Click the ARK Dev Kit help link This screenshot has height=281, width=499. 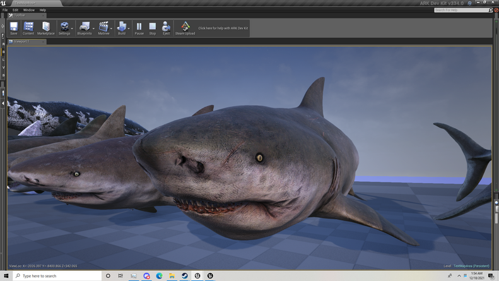[223, 28]
